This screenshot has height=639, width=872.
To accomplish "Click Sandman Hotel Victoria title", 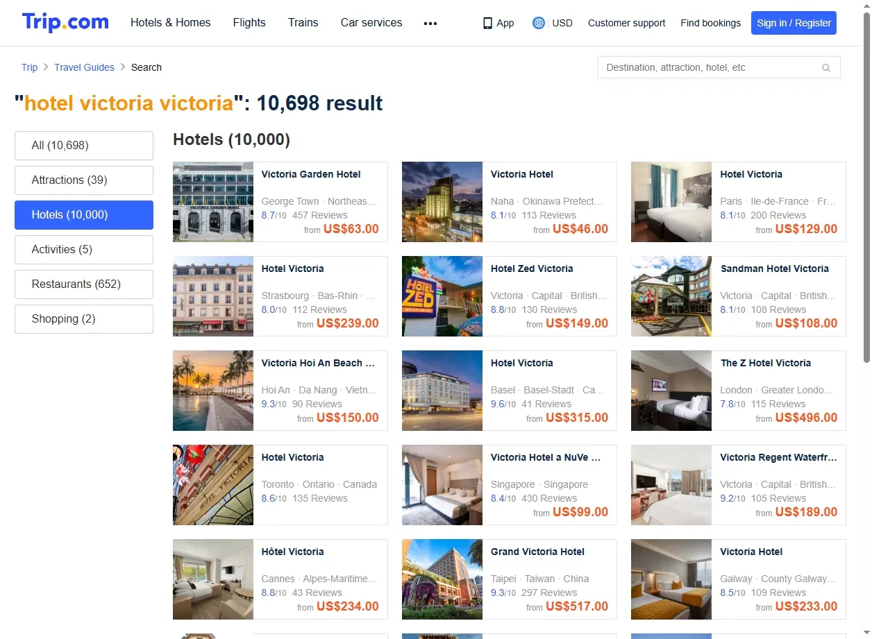I will point(775,269).
